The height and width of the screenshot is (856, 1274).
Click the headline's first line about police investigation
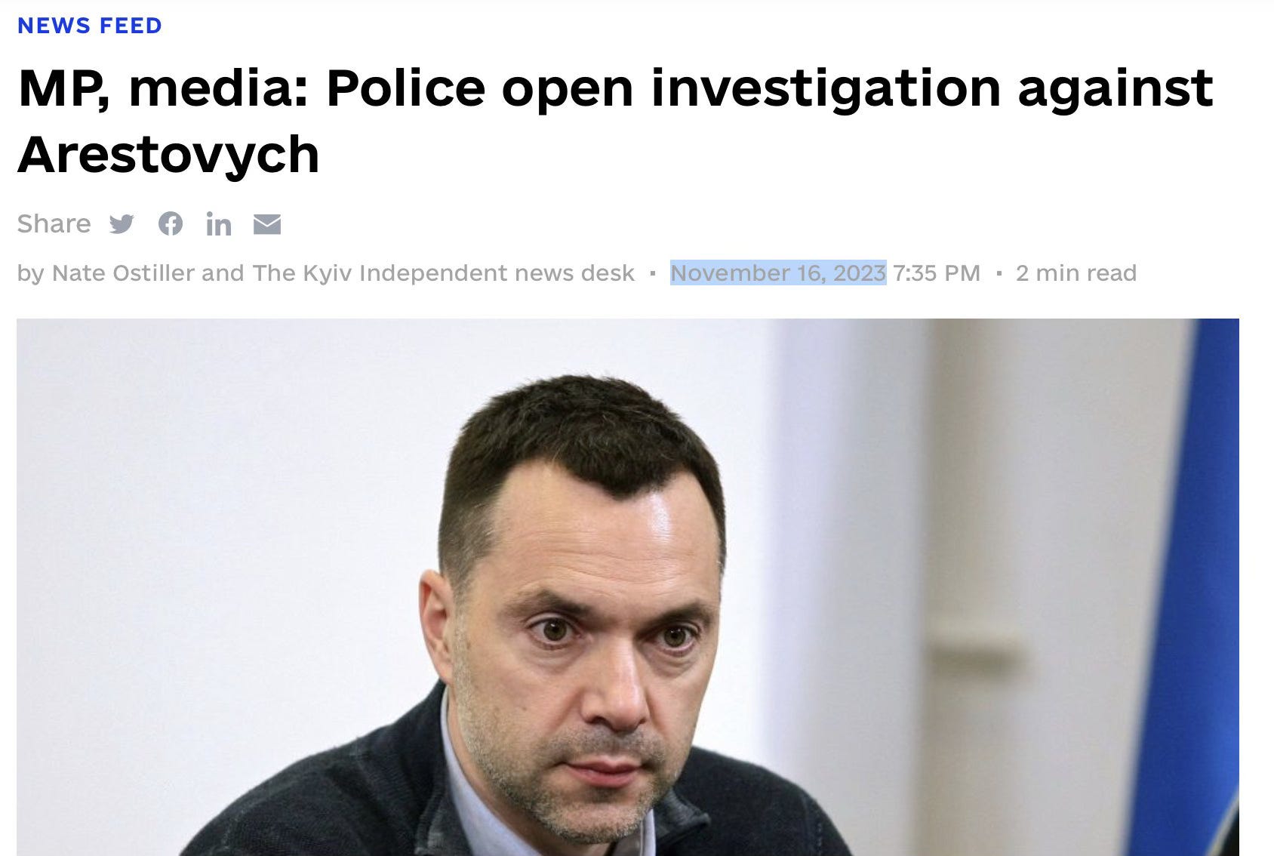[x=616, y=89]
